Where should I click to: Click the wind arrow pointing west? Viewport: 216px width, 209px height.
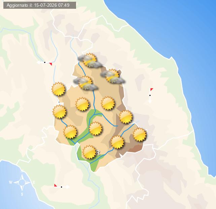[44, 63]
